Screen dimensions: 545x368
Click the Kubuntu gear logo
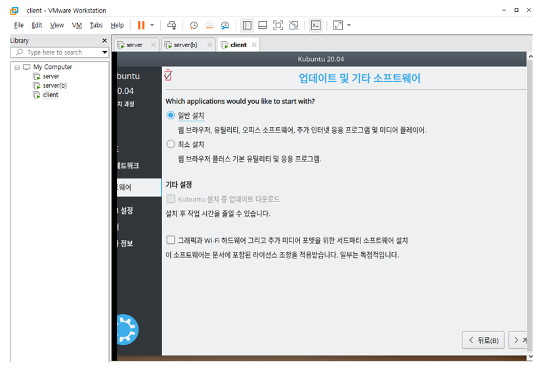coord(127,329)
